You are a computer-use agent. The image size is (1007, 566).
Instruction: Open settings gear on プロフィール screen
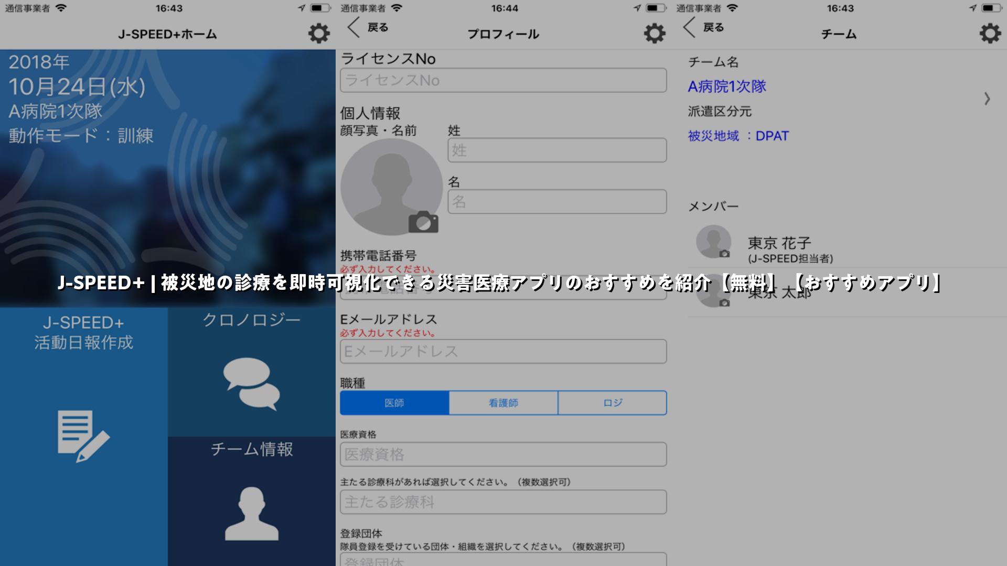coord(654,34)
